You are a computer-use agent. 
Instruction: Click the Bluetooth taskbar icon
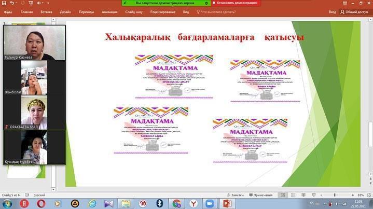pyautogui.click(x=160, y=203)
